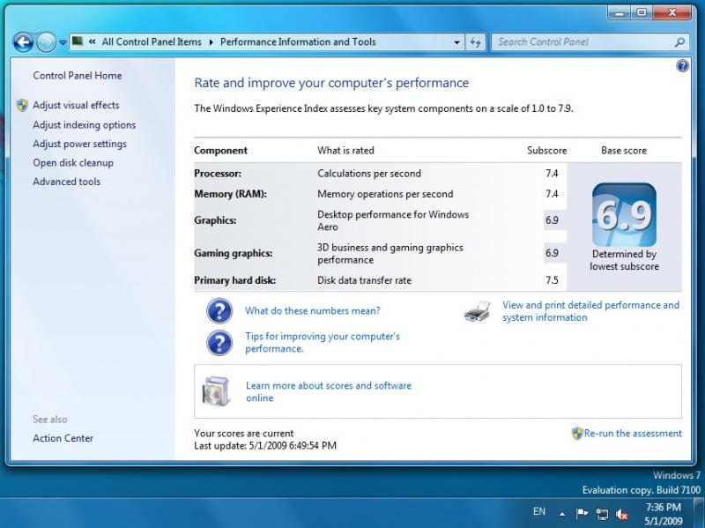Image resolution: width=705 pixels, height=528 pixels.
Task: Open Adjust power settings
Action: (x=79, y=144)
